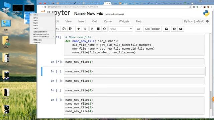Click the selected cell containing name_new_file(2)

point(134,71)
